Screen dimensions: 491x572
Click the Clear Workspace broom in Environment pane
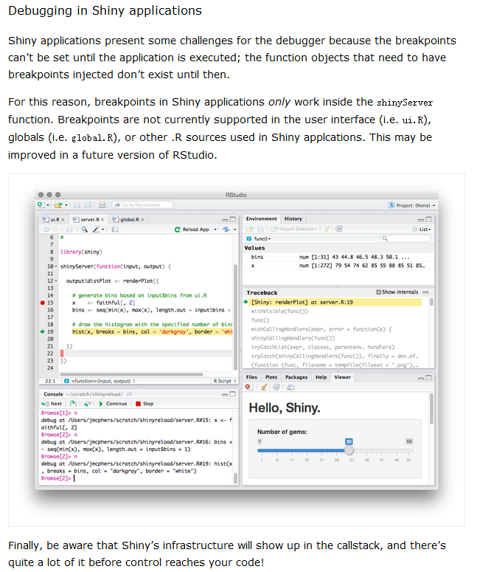[327, 229]
